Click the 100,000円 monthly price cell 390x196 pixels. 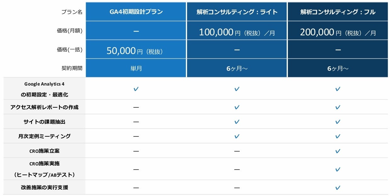tap(237, 32)
